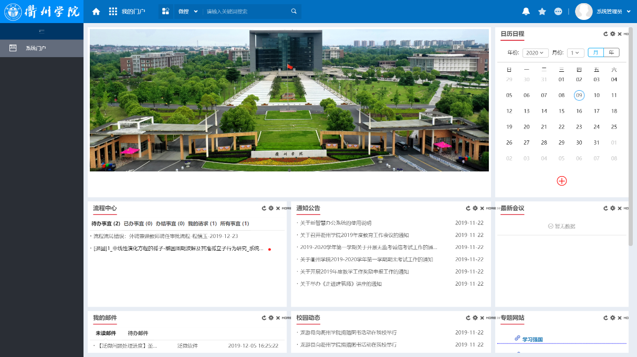Select 系统门户 in the sidebar
The image size is (637, 357).
42,48
